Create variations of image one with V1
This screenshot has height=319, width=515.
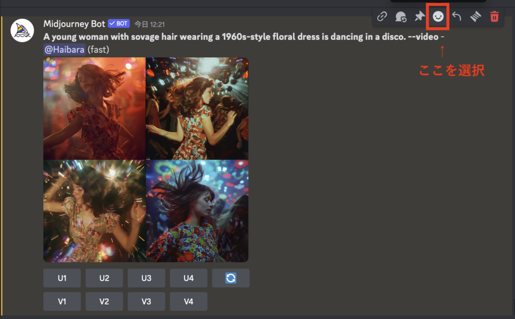coord(62,301)
